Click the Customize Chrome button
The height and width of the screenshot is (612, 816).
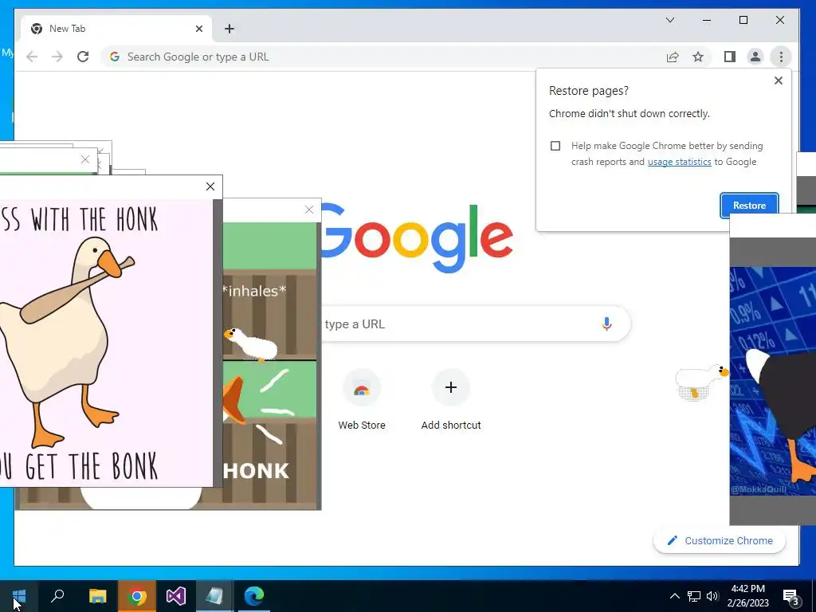(720, 541)
